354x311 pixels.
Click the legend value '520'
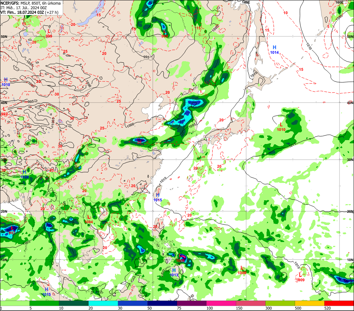click(x=327, y=308)
